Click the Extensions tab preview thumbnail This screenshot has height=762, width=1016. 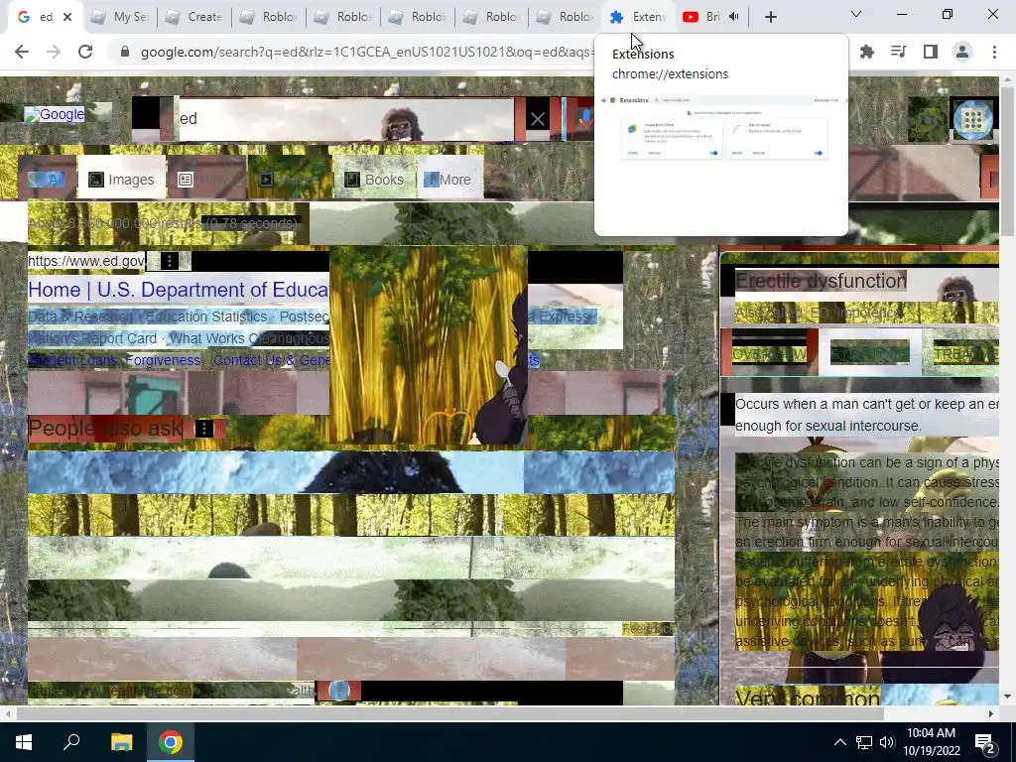[x=720, y=162]
